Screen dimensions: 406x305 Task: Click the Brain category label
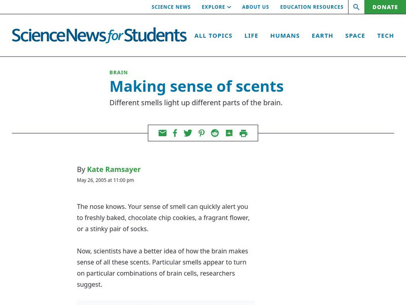(x=118, y=73)
